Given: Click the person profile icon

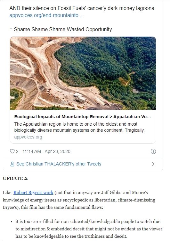Looking at the screenshot, I should (x=12, y=164).
